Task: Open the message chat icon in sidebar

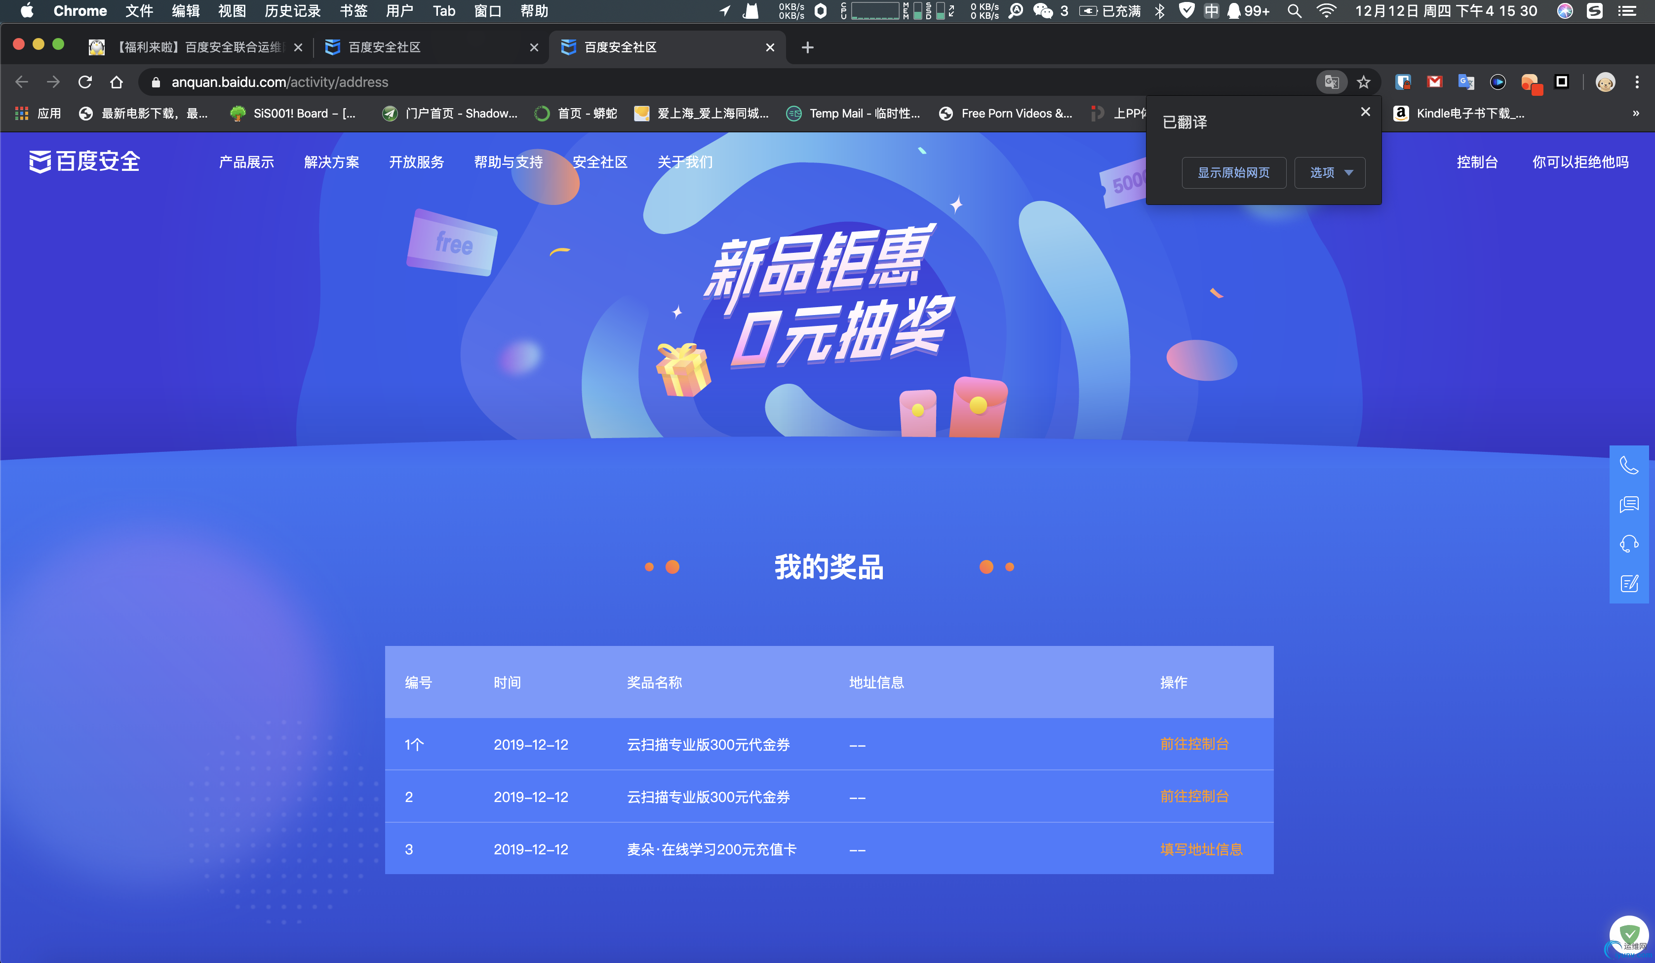Action: (1629, 505)
